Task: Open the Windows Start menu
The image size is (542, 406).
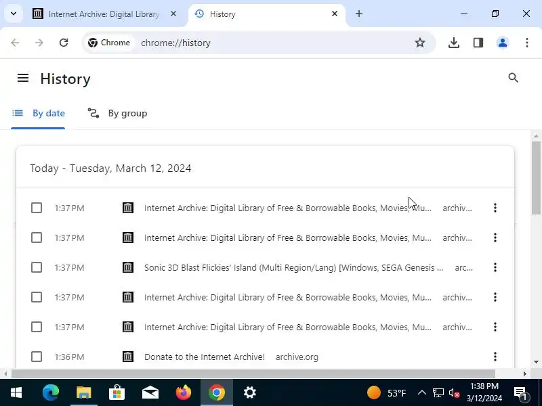Action: click(x=16, y=392)
